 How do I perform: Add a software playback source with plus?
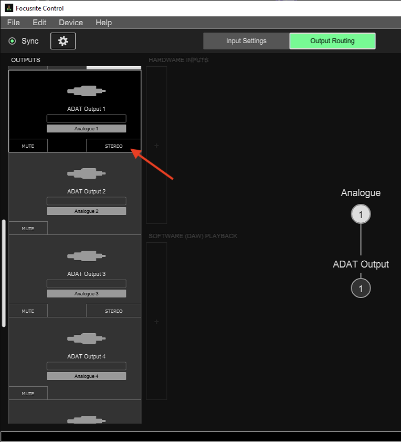pyautogui.click(x=156, y=321)
